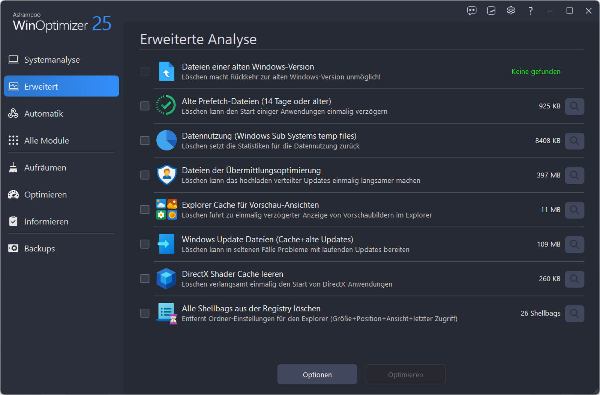The height and width of the screenshot is (395, 600).
Task: Click the DirectX Shader Cache cube icon
Action: pos(166,279)
